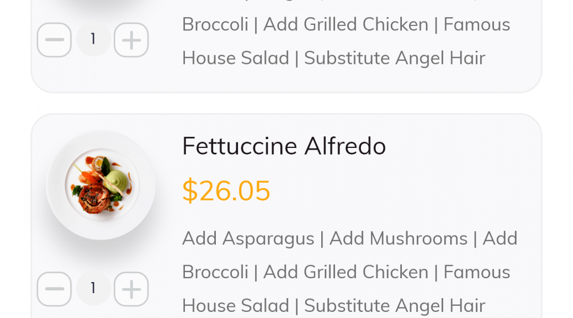Choose 'Add Grilled Chicken' under Fettuccine Alfredo
This screenshot has height=318, width=573.
[x=346, y=272]
